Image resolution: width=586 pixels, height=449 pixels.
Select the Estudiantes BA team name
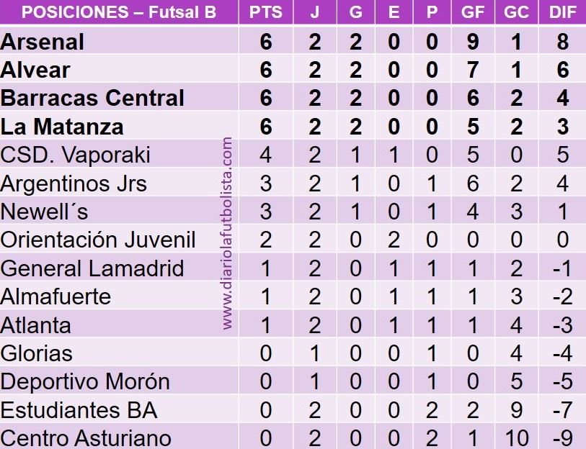pos(79,409)
